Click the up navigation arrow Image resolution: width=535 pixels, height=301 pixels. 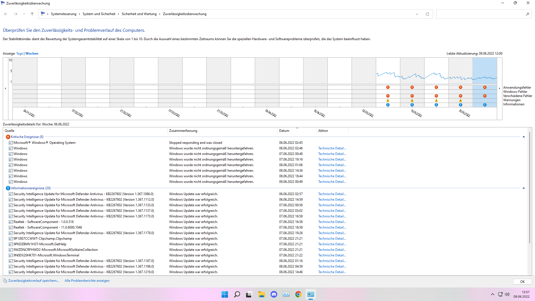pyautogui.click(x=32, y=14)
